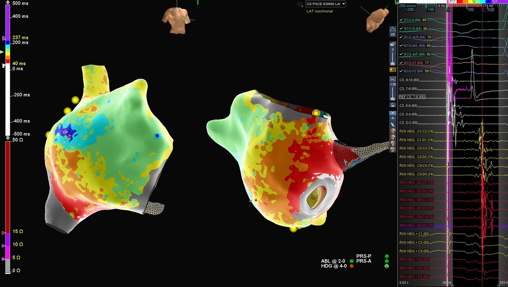The height and width of the screenshot is (287, 508).
Task: Disable the ECG V1 trace checkbox
Action: pyautogui.click(x=401, y=63)
